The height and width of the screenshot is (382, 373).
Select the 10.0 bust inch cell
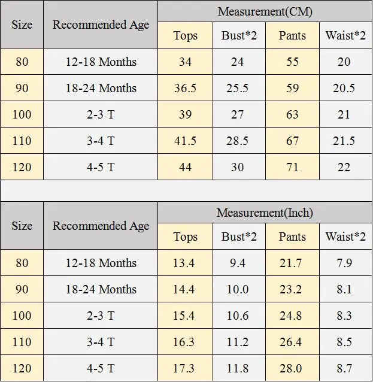point(239,289)
